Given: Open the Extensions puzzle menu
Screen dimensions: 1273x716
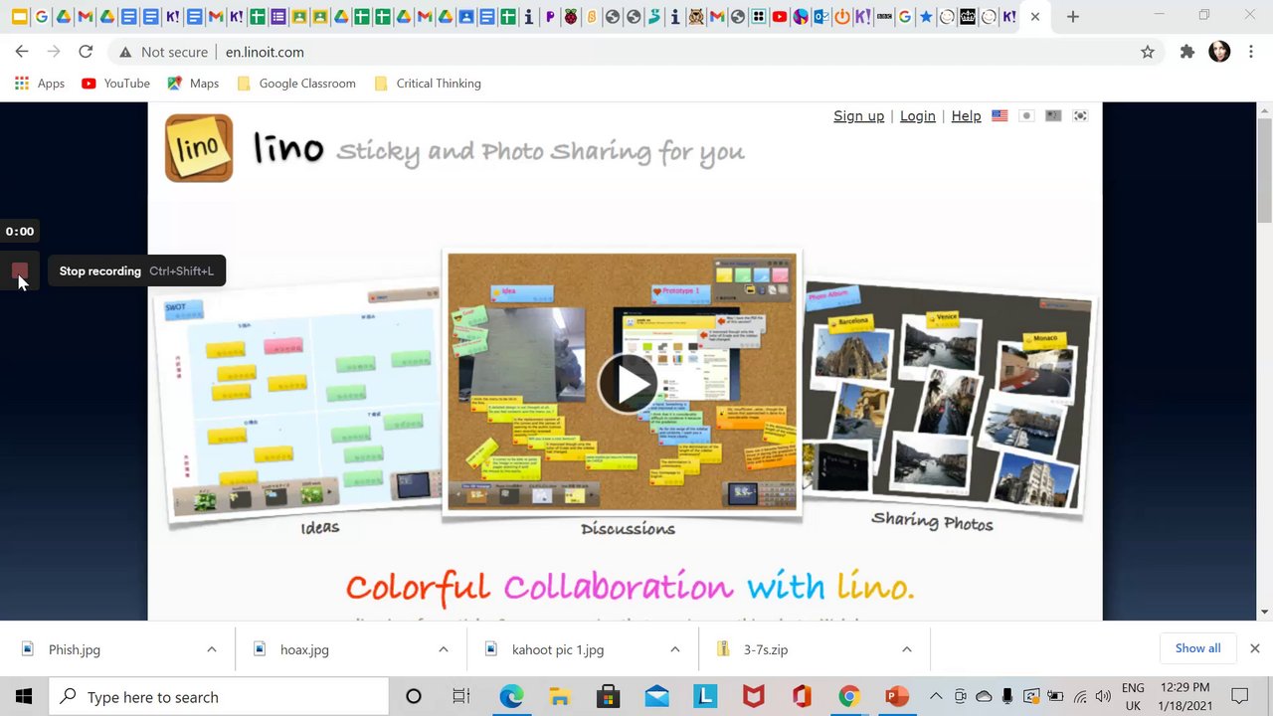Looking at the screenshot, I should tap(1186, 52).
